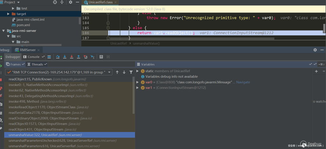Click the Step Over debug icon
The height and width of the screenshot is (149, 326).
click(x=58, y=57)
